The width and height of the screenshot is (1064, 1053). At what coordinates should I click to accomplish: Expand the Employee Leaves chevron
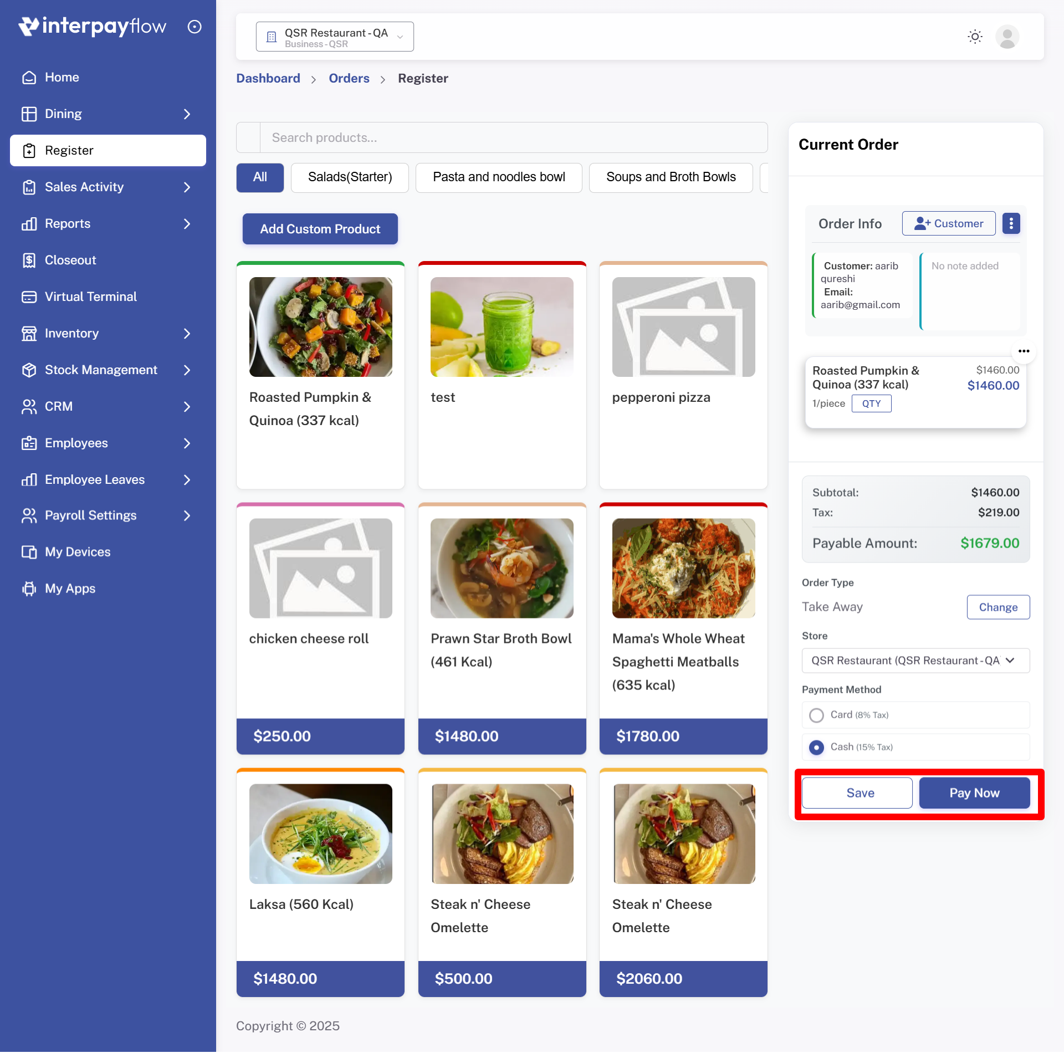tap(187, 480)
